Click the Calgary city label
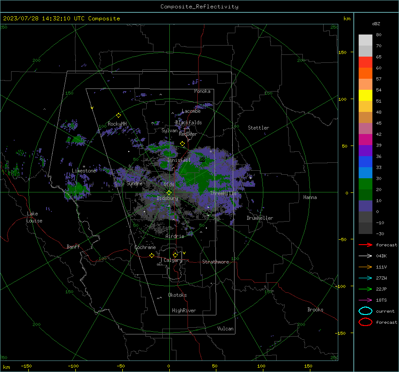The height and width of the screenshot is (372, 399). click(x=173, y=260)
